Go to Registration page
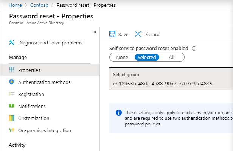This screenshot has height=151, width=233. pos(31,94)
